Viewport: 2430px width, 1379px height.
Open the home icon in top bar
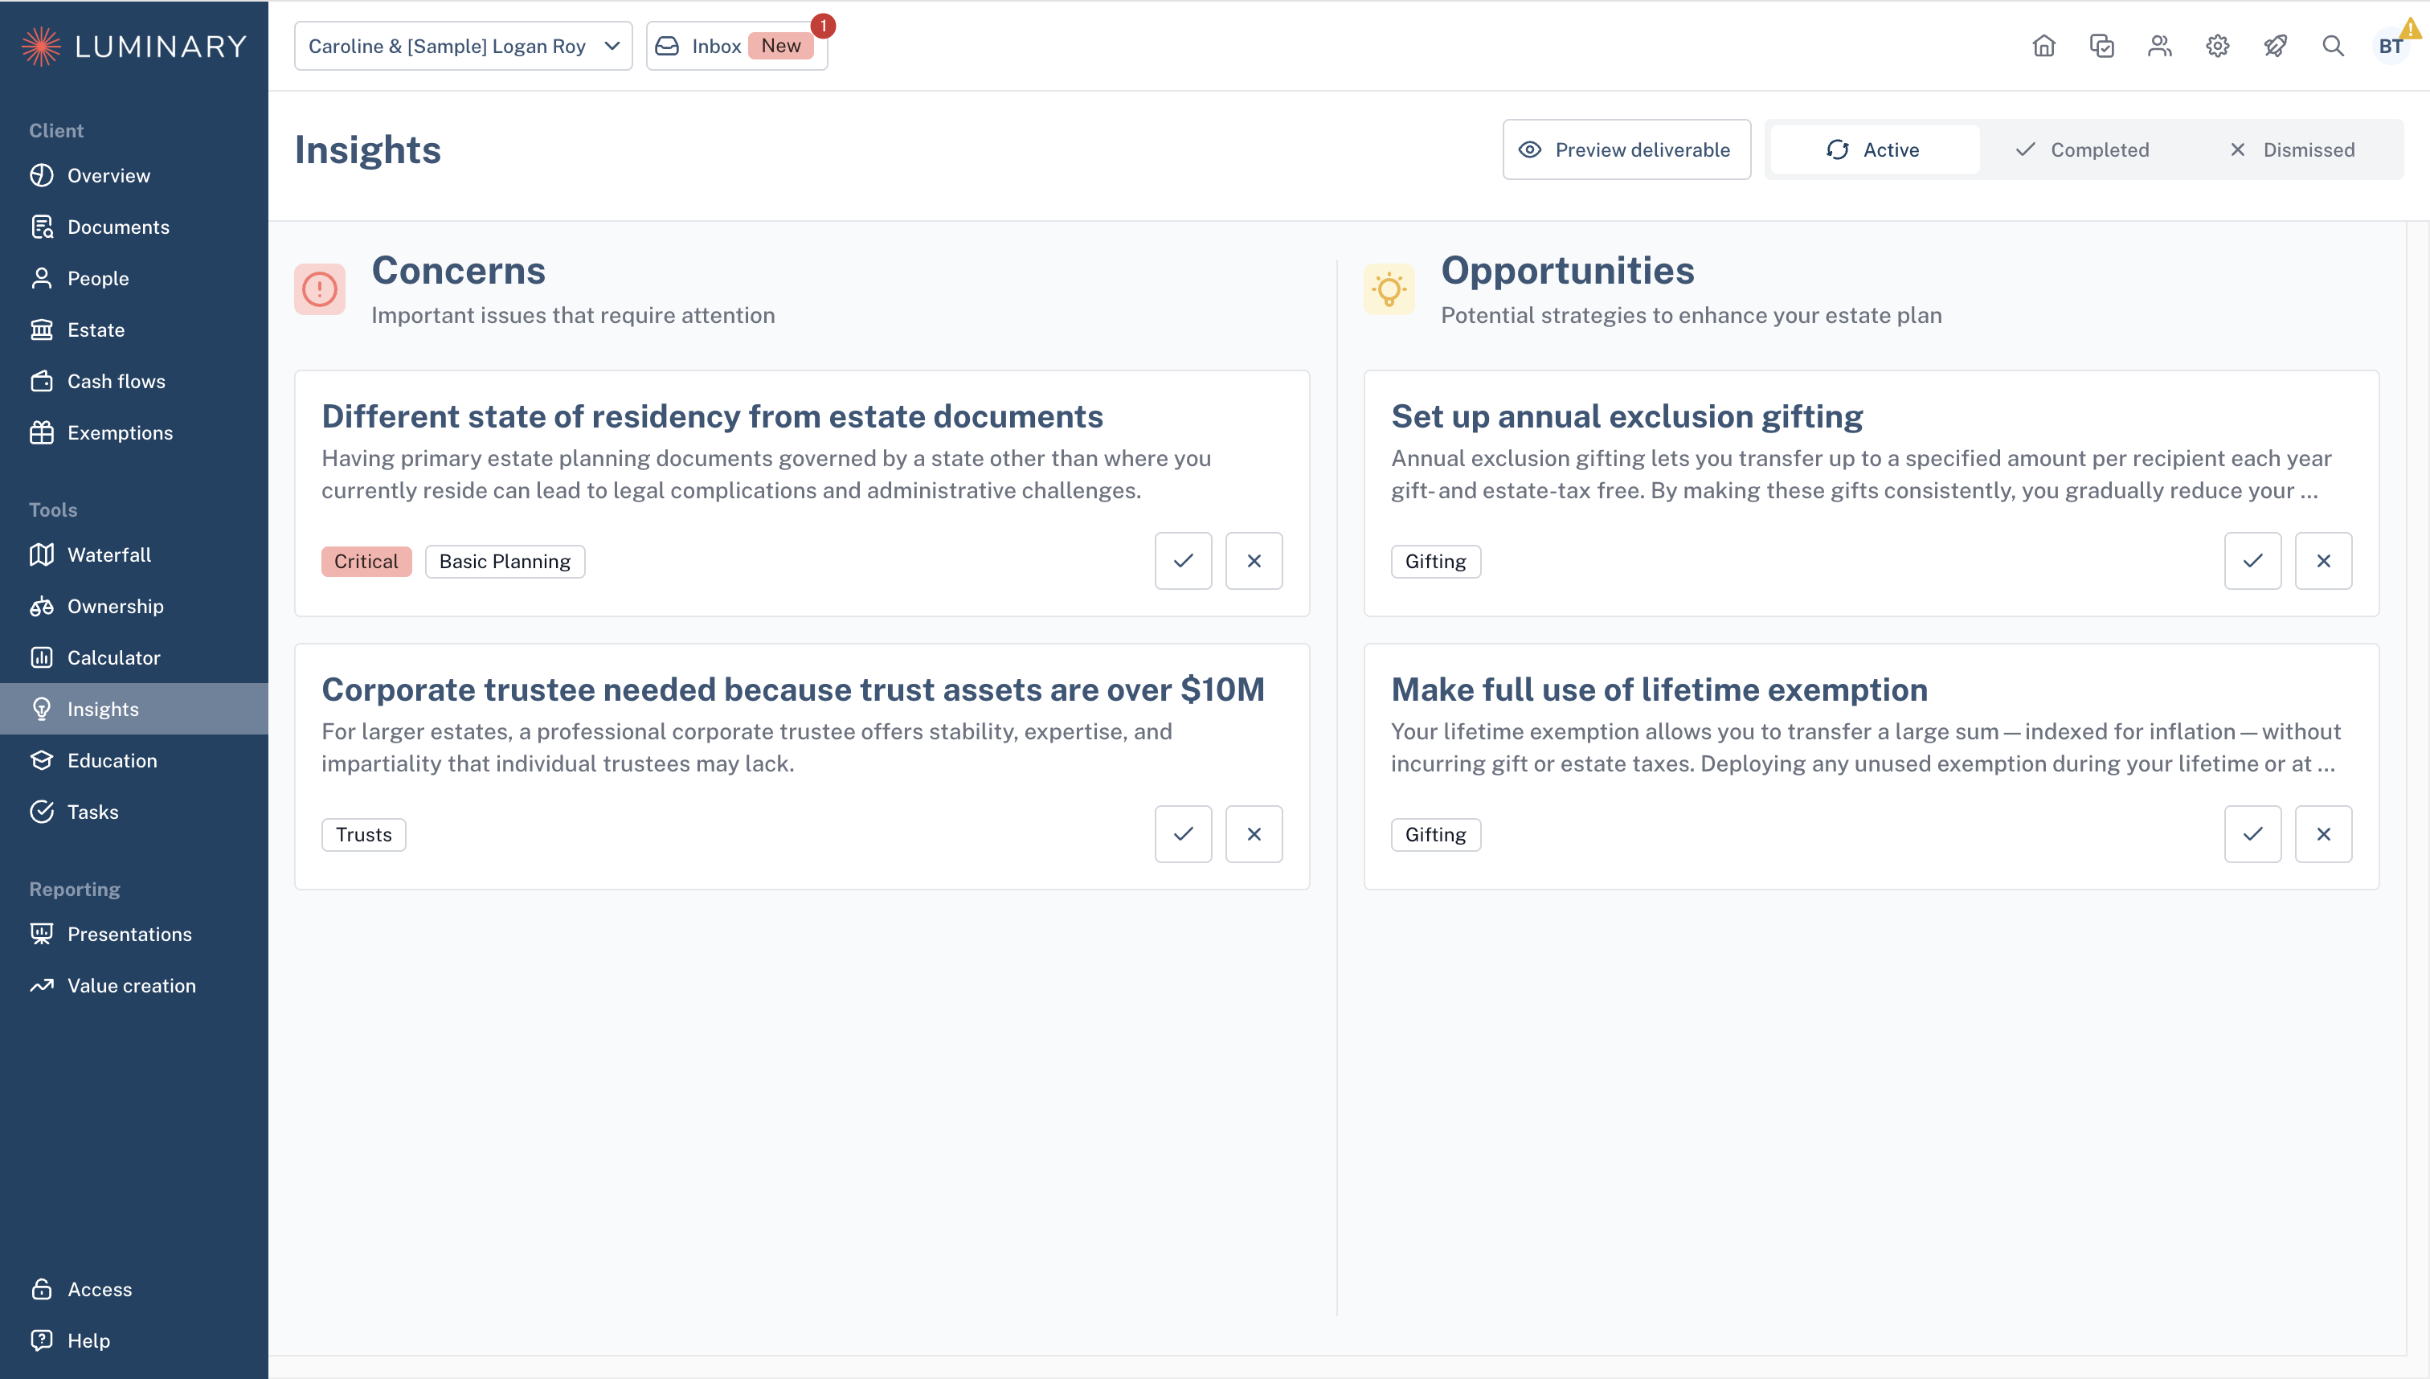coord(2043,46)
